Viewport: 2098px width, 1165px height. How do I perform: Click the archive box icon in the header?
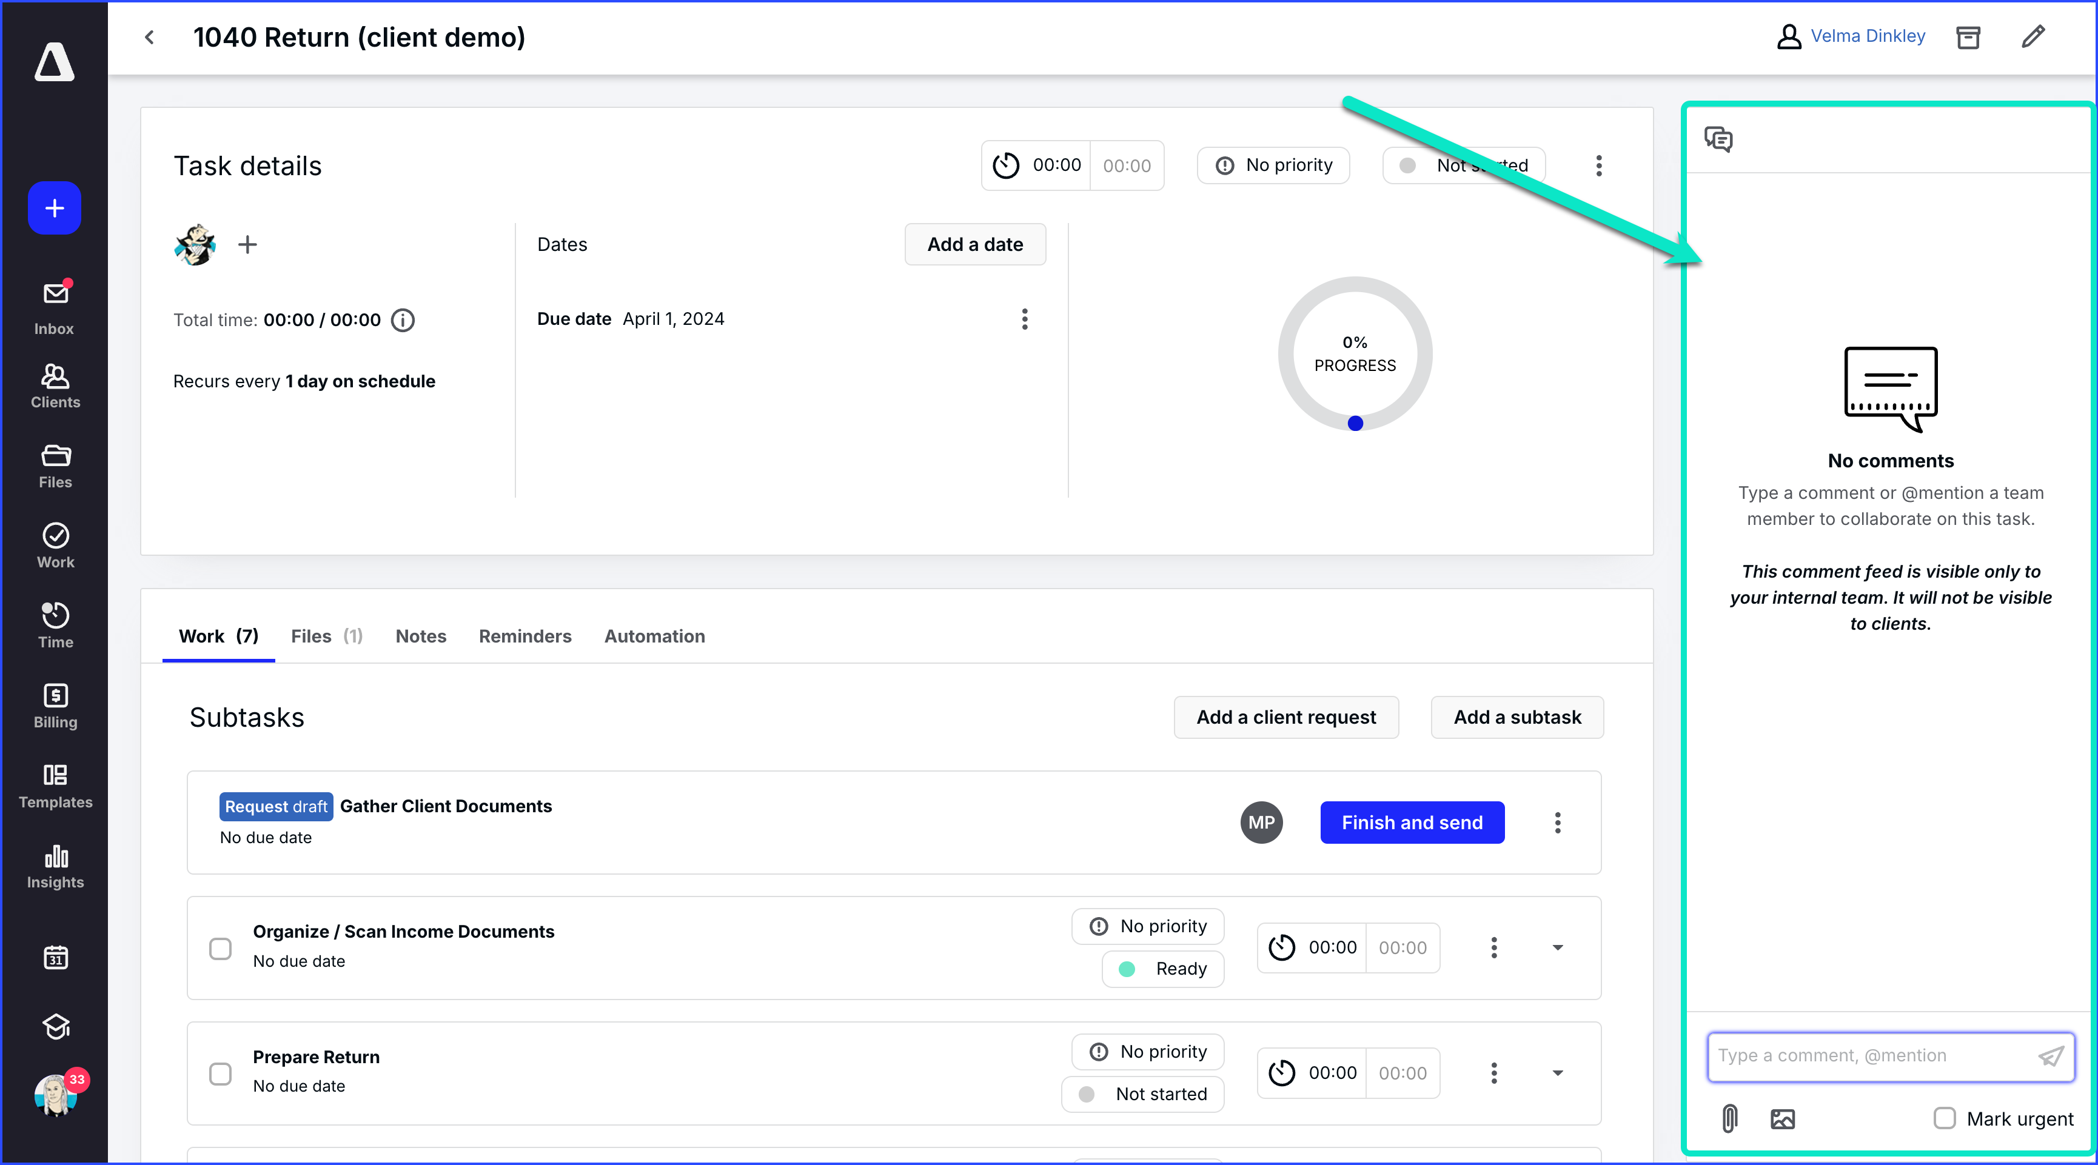(x=1968, y=36)
